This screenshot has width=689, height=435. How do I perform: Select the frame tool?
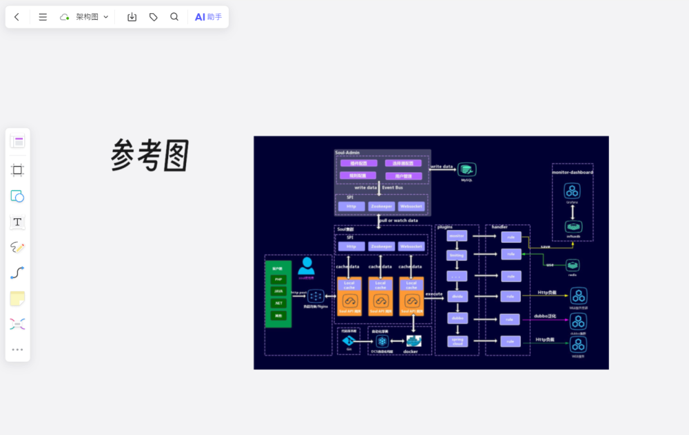coord(17,170)
